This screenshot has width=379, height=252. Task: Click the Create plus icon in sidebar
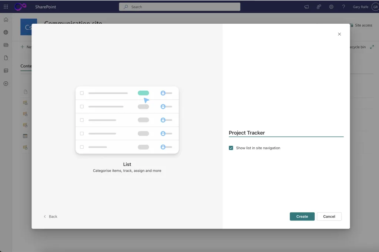coord(6,84)
